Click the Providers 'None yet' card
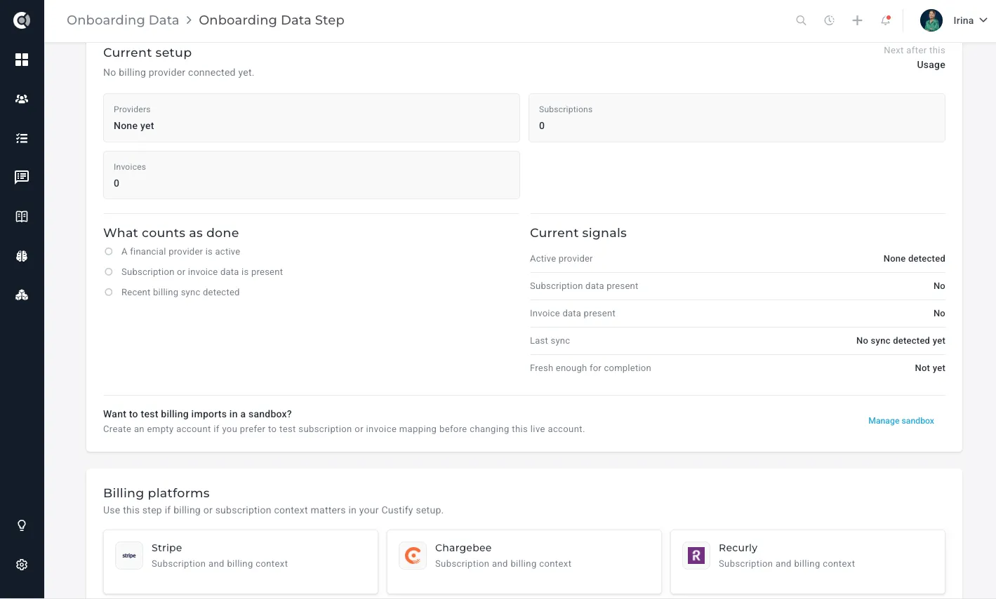This screenshot has width=996, height=599. click(312, 118)
